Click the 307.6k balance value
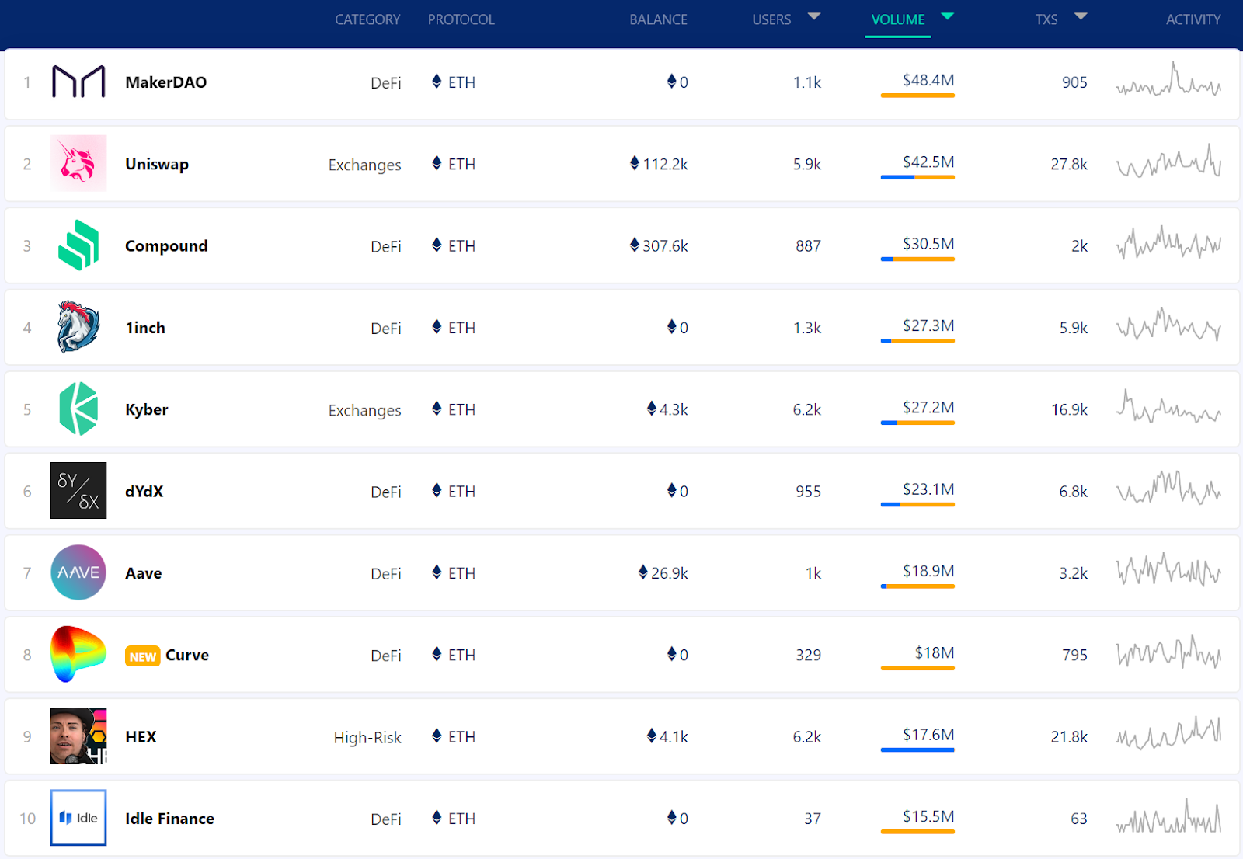Screen dimensions: 1243x859 tap(665, 246)
